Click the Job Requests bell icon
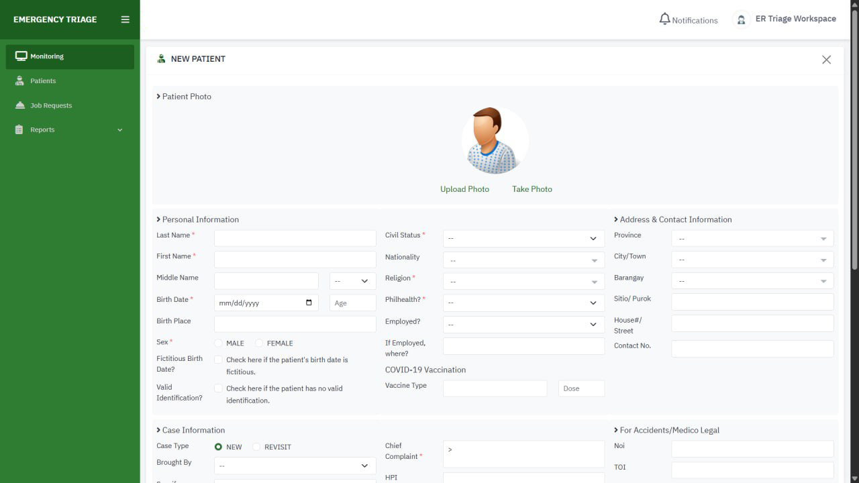 pos(19,105)
